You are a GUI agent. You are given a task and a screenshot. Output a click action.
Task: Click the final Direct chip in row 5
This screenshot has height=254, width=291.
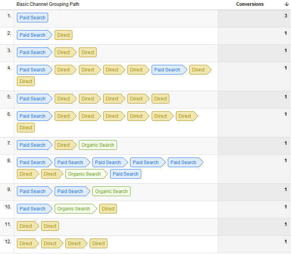pyautogui.click(x=161, y=98)
